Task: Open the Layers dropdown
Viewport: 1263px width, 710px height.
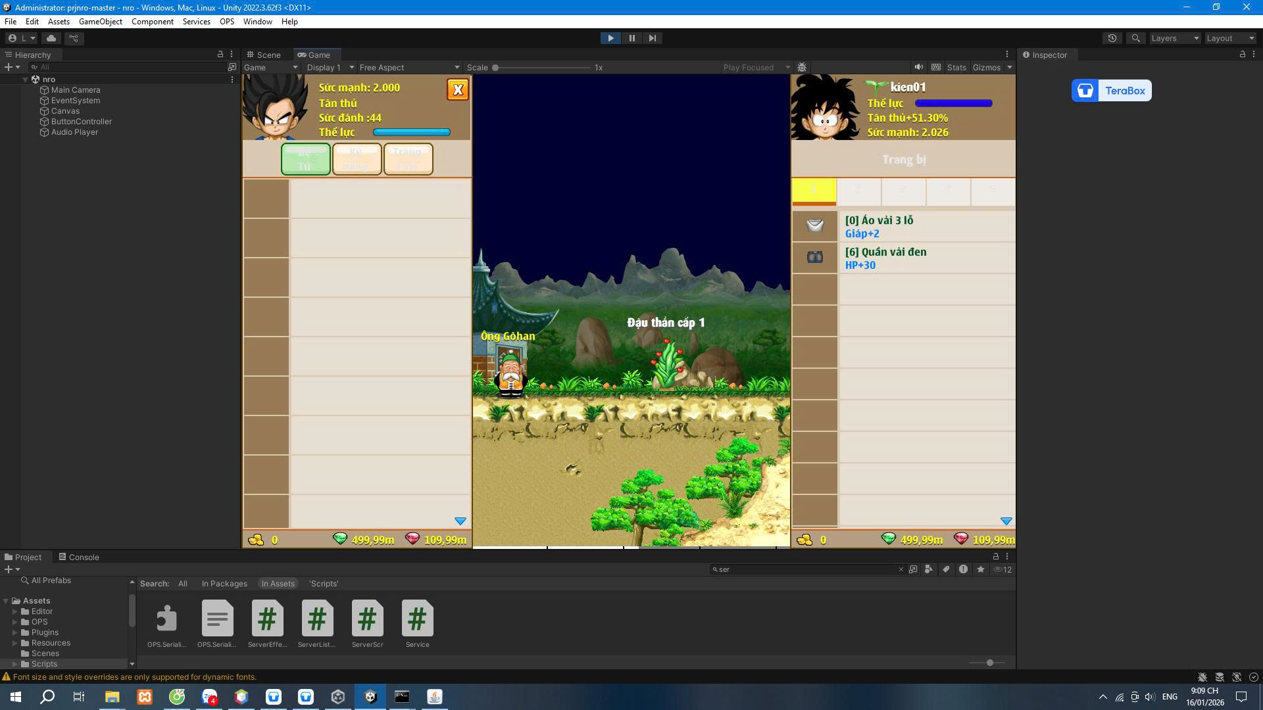Action: click(x=1174, y=38)
